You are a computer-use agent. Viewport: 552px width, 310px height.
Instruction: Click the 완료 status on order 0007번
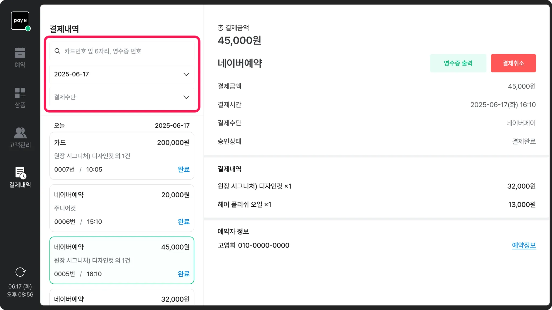(184, 170)
